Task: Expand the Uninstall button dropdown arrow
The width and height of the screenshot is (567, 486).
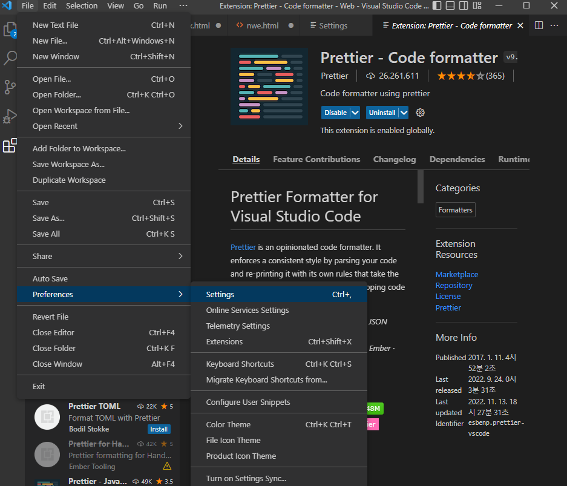Action: pyautogui.click(x=404, y=113)
